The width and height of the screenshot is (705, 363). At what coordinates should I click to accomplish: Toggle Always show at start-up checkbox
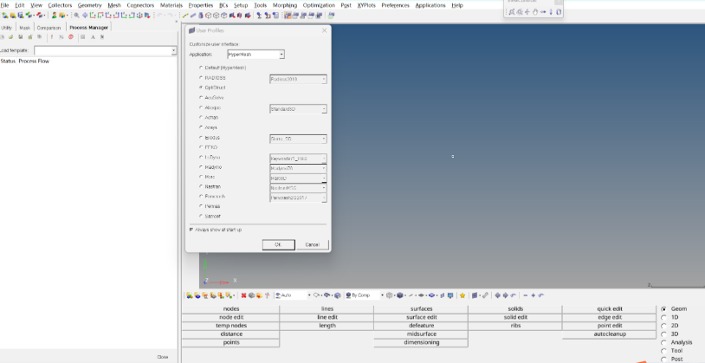tap(191, 230)
